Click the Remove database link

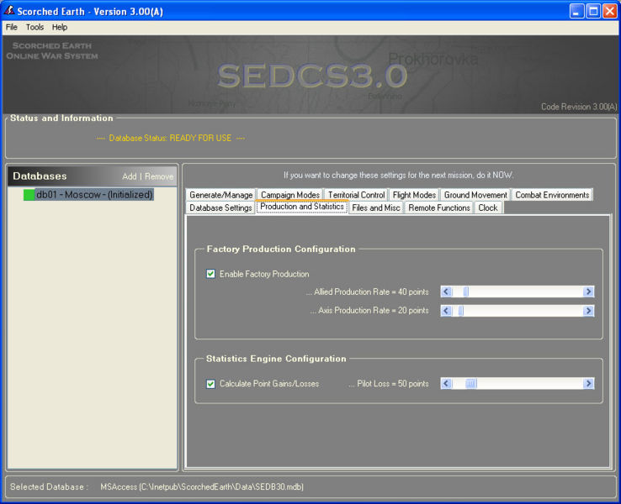[159, 176]
